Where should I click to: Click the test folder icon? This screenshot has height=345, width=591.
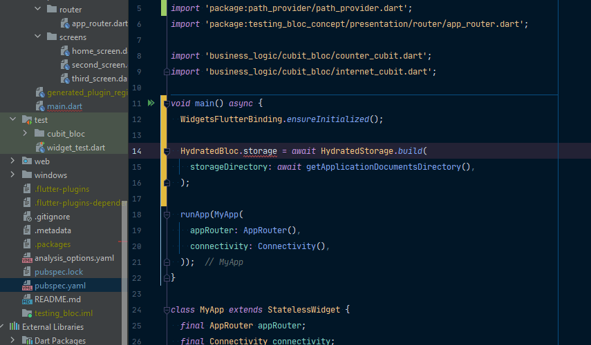click(27, 119)
